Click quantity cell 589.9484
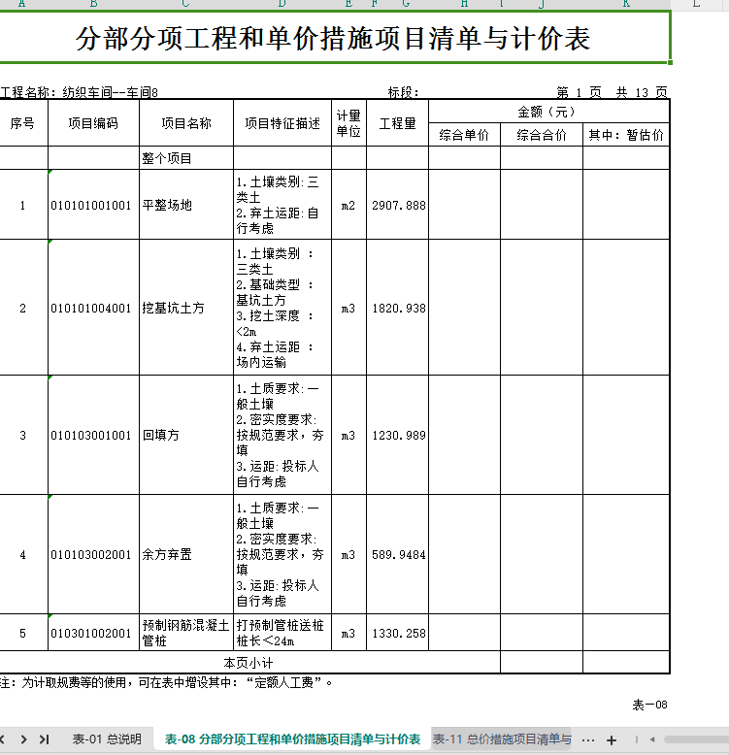The image size is (729, 755). pyautogui.click(x=397, y=555)
